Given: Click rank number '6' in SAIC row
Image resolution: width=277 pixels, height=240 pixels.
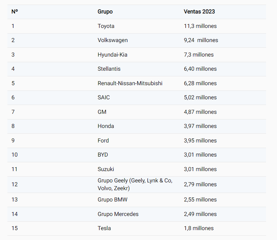Looking at the screenshot, I should click(13, 98).
